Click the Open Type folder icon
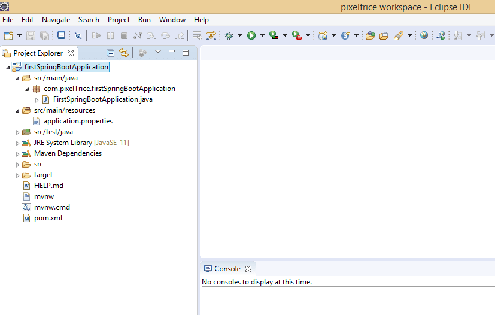 (x=370, y=35)
